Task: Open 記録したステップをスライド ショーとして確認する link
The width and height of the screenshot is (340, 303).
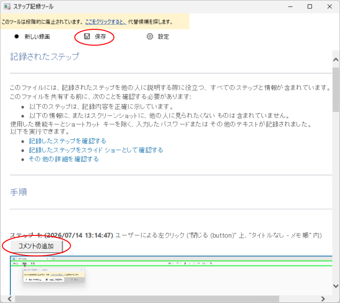Action: click(96, 150)
